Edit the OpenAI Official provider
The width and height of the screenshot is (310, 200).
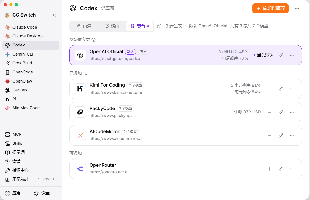[281, 55]
